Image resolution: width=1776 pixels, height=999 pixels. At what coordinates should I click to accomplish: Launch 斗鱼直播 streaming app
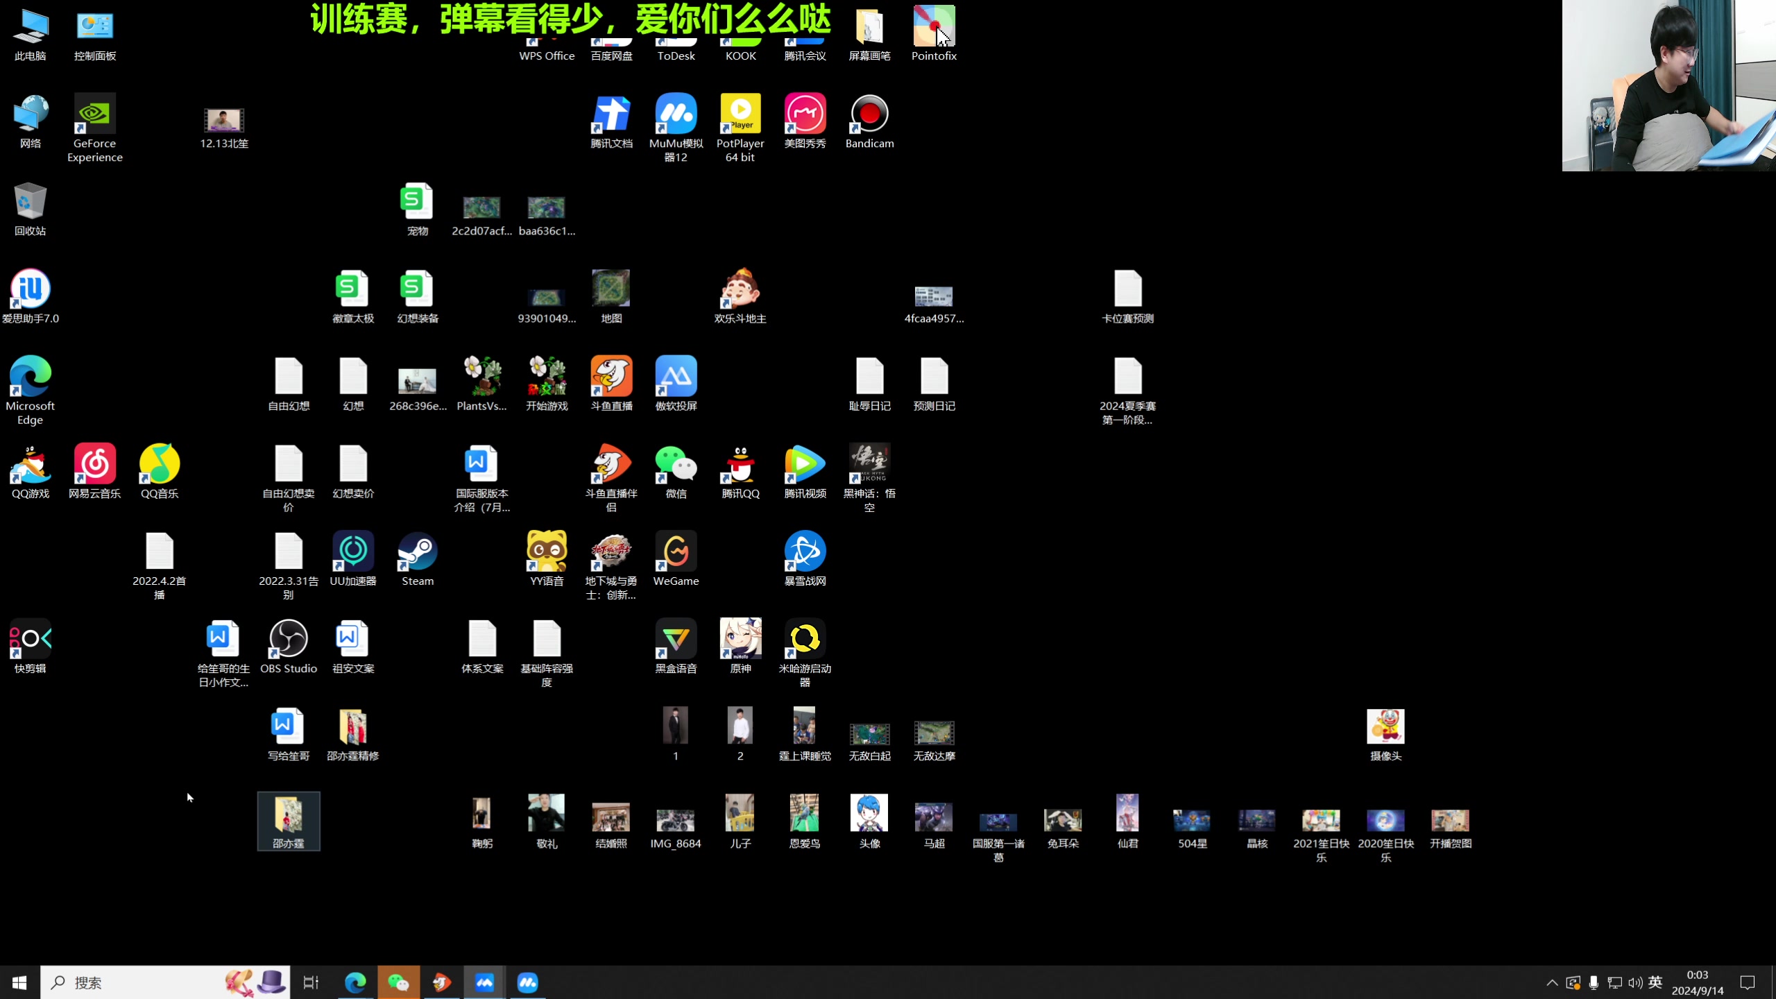click(x=611, y=378)
